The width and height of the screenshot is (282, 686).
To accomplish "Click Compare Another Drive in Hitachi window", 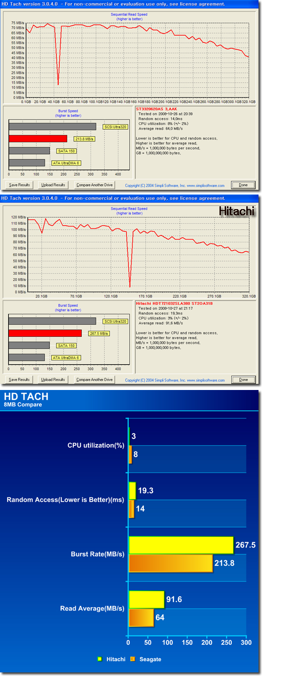I will tap(94, 380).
